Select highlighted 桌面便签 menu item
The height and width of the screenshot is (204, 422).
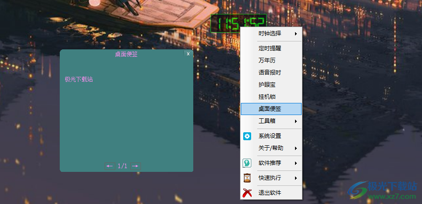(x=271, y=109)
